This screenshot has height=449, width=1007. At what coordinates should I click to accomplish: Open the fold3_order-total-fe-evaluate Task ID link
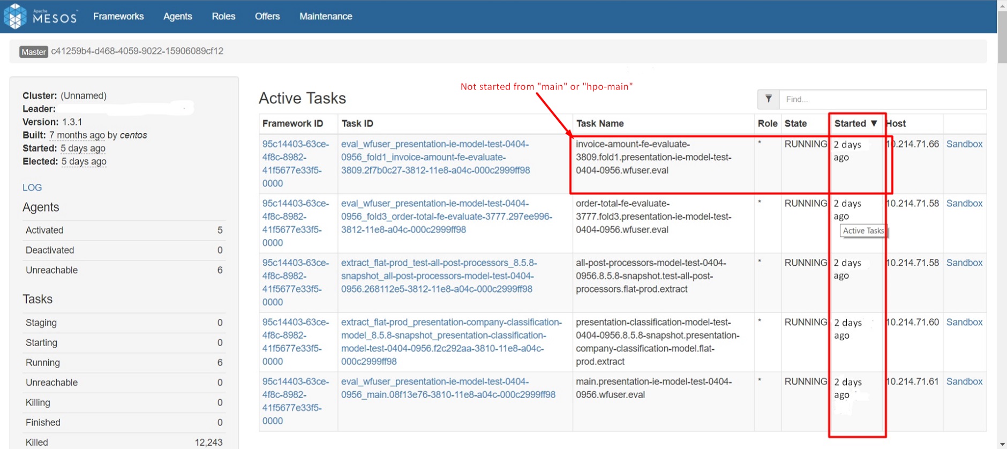pyautogui.click(x=447, y=216)
